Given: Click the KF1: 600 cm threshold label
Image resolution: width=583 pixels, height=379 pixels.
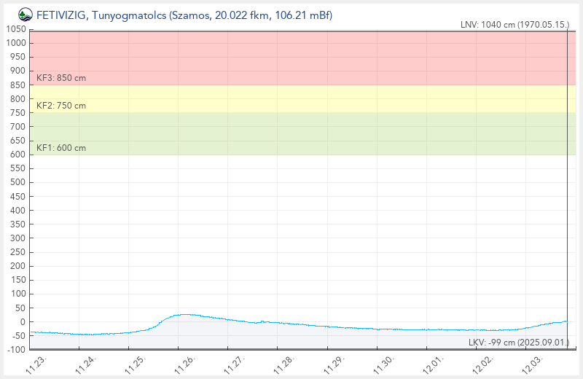Looking at the screenshot, I should pos(61,148).
